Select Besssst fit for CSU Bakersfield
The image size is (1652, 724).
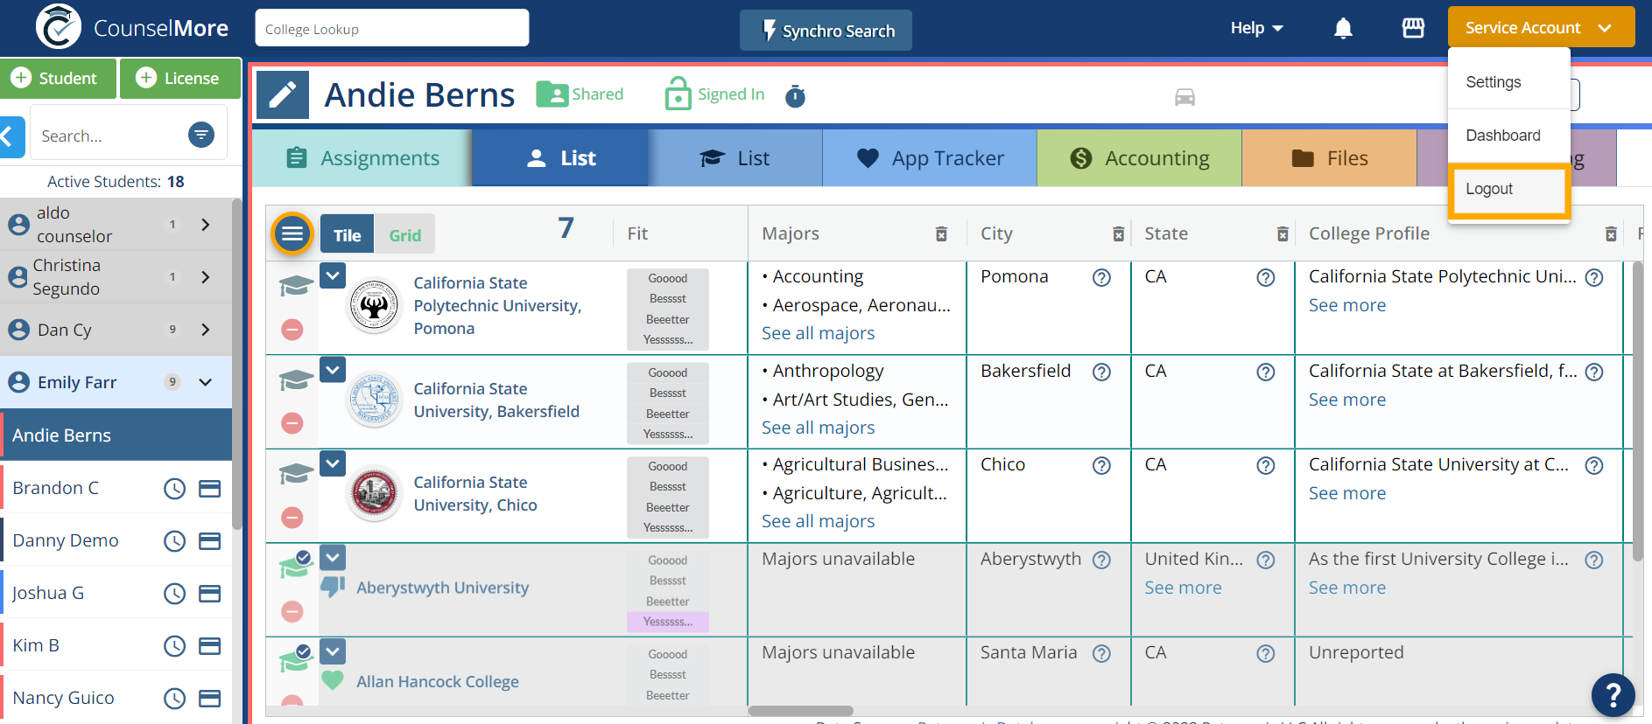pyautogui.click(x=668, y=393)
